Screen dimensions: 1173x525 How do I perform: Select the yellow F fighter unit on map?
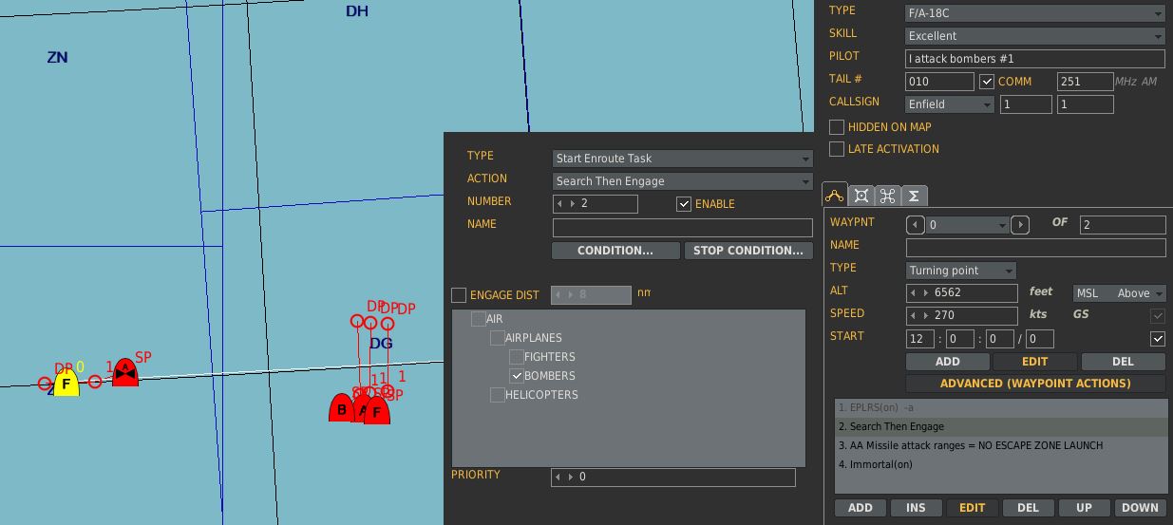pos(66,384)
